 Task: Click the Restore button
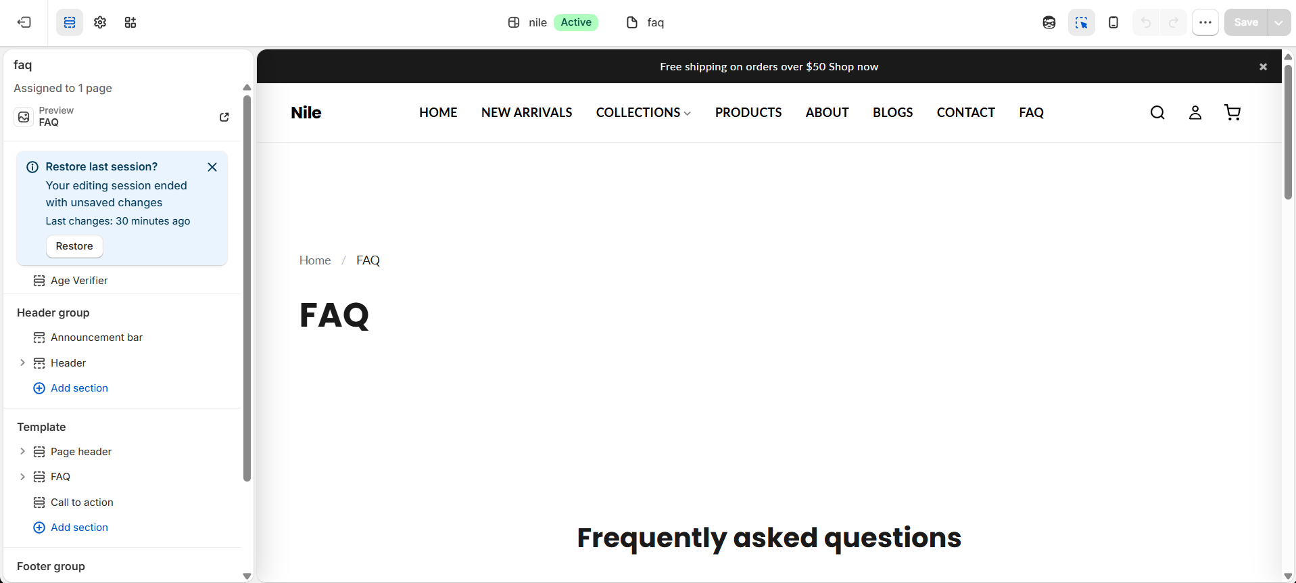coord(74,246)
